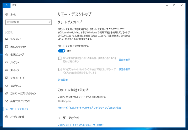Click the version info (i) icon
This screenshot has width=188, height=130.
click(x=7, y=117)
